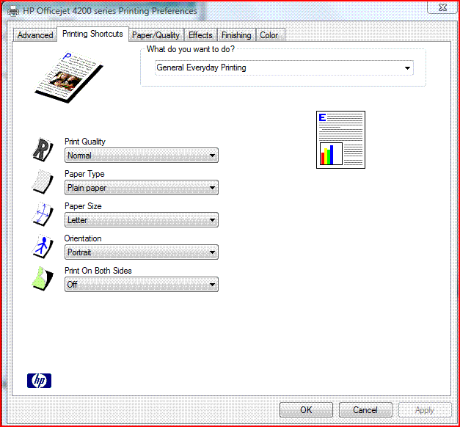Image resolution: width=460 pixels, height=427 pixels.
Task: Click the Print Quality icon
Action: [43, 150]
